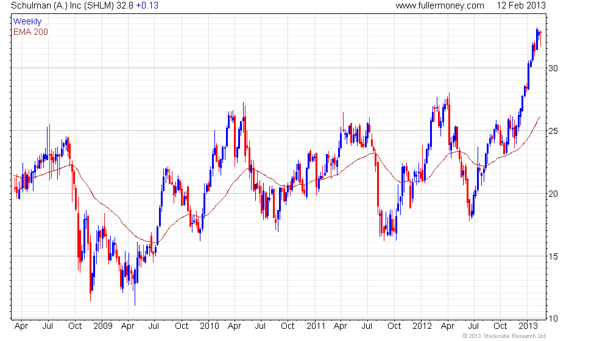Click the 2010 label on the time axis
This screenshot has height=341, width=597.
(210, 326)
